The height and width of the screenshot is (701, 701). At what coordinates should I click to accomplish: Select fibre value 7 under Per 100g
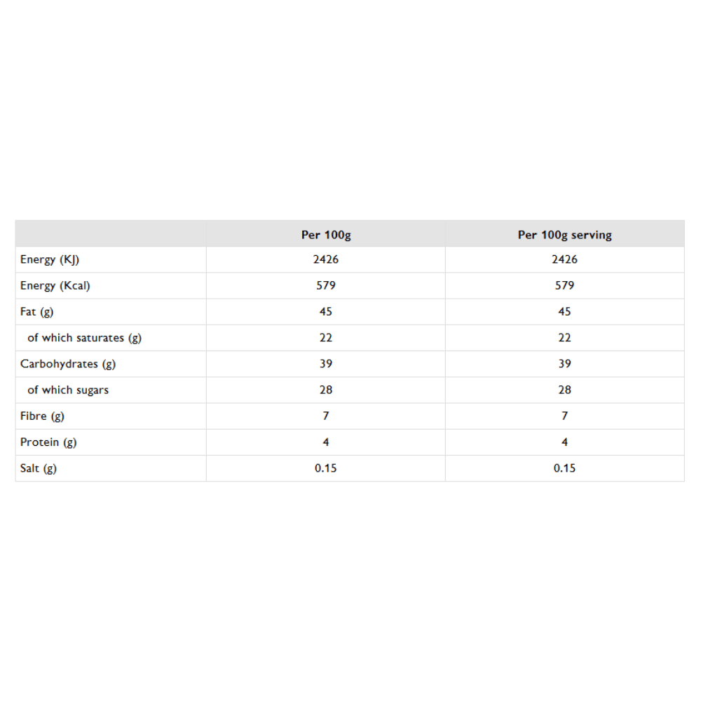pos(326,416)
